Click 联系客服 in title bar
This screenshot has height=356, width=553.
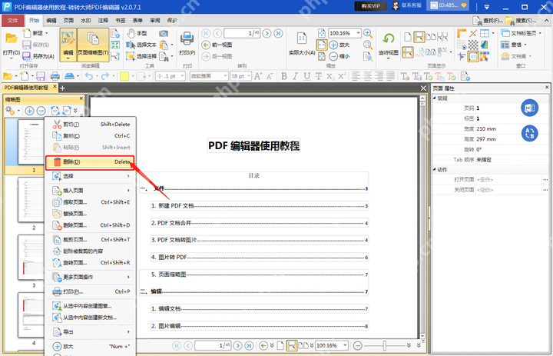coord(407,5)
